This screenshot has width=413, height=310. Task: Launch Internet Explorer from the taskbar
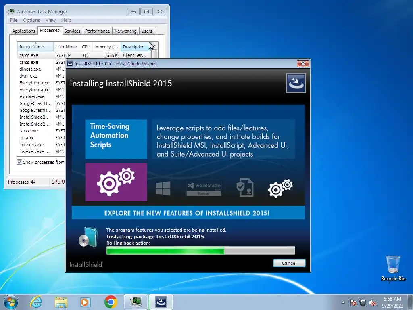coord(36,302)
